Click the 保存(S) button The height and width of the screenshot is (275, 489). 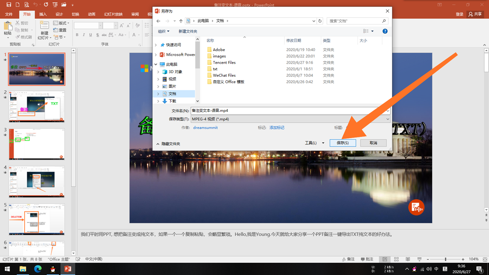pos(343,143)
